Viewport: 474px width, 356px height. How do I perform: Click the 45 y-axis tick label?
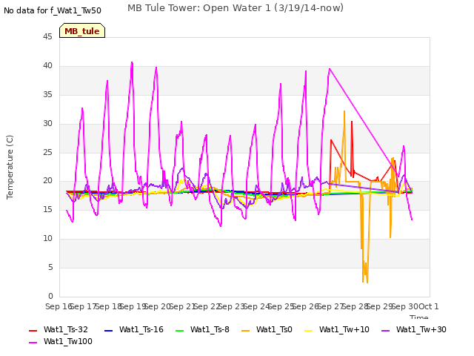(x=47, y=36)
